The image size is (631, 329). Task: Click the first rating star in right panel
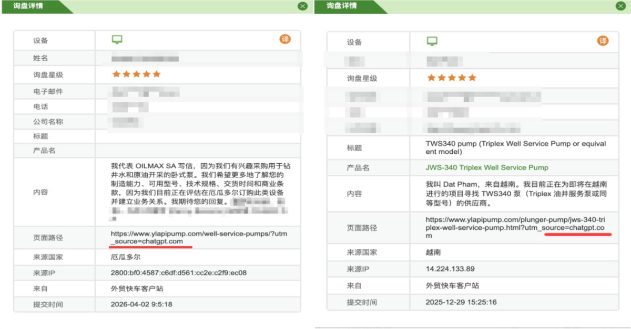[x=431, y=78]
